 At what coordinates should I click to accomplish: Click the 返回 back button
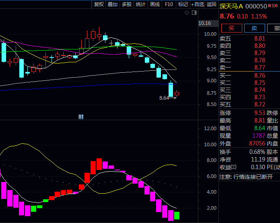pos(211,4)
